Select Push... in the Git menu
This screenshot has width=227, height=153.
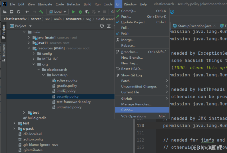142,17
